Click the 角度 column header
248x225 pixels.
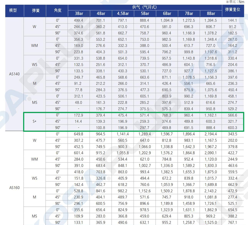58,11
